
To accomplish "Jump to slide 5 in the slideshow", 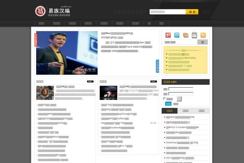I will 94,70.
